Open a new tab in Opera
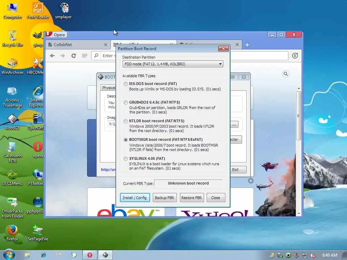The width and height of the screenshot is (347, 260). tap(247, 45)
